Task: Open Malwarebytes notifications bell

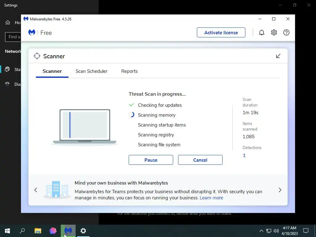Action: [262, 32]
